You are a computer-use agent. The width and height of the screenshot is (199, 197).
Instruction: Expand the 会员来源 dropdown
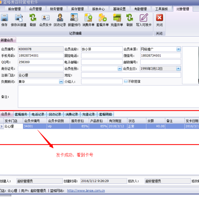[x=178, y=49]
